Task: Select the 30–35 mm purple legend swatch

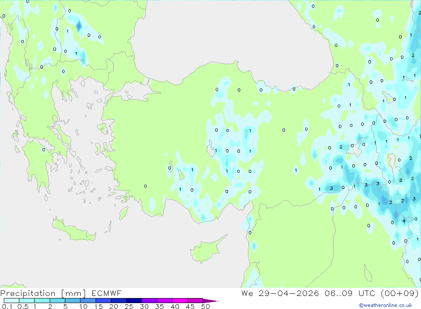Action: point(149,301)
